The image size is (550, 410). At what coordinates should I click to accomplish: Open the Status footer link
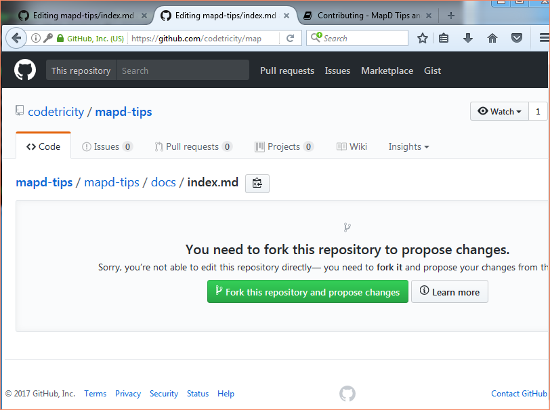point(198,394)
